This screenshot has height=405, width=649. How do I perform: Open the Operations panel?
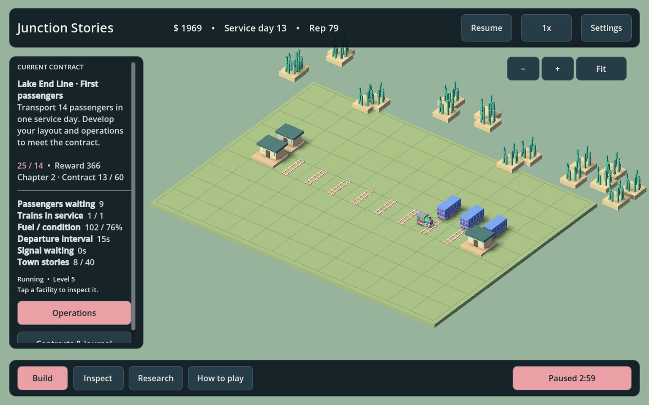point(74,313)
